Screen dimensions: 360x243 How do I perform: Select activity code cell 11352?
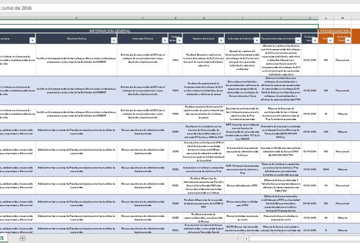[176, 169]
